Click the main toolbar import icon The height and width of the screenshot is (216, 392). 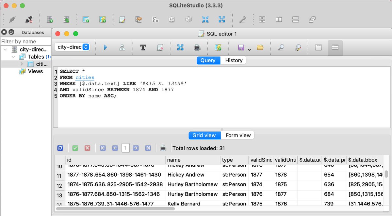coord(205,20)
